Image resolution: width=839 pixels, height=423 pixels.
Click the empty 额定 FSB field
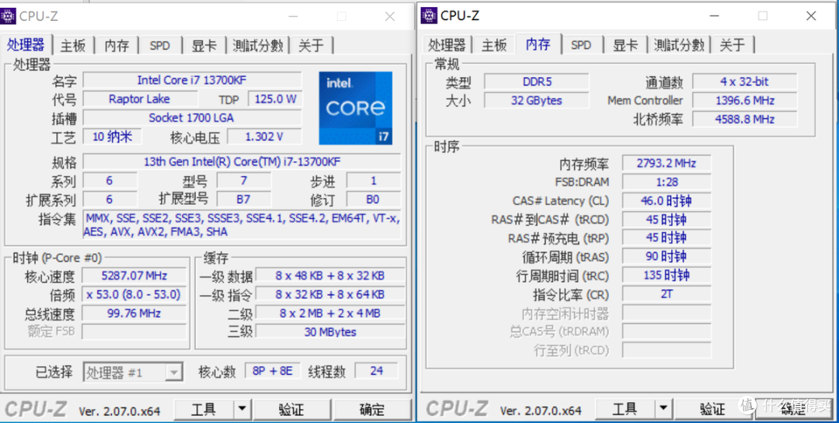point(134,332)
